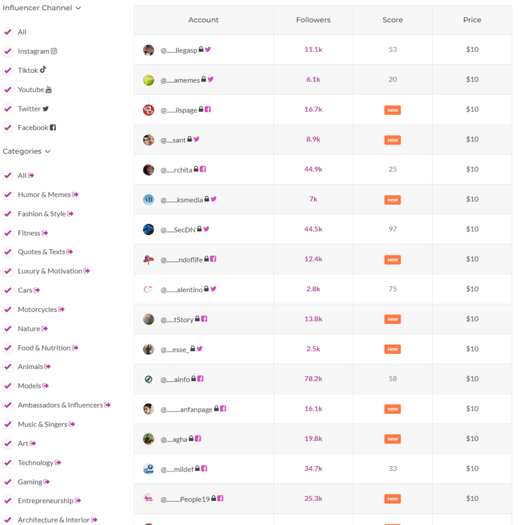Open the link icon next to Technology

point(58,462)
